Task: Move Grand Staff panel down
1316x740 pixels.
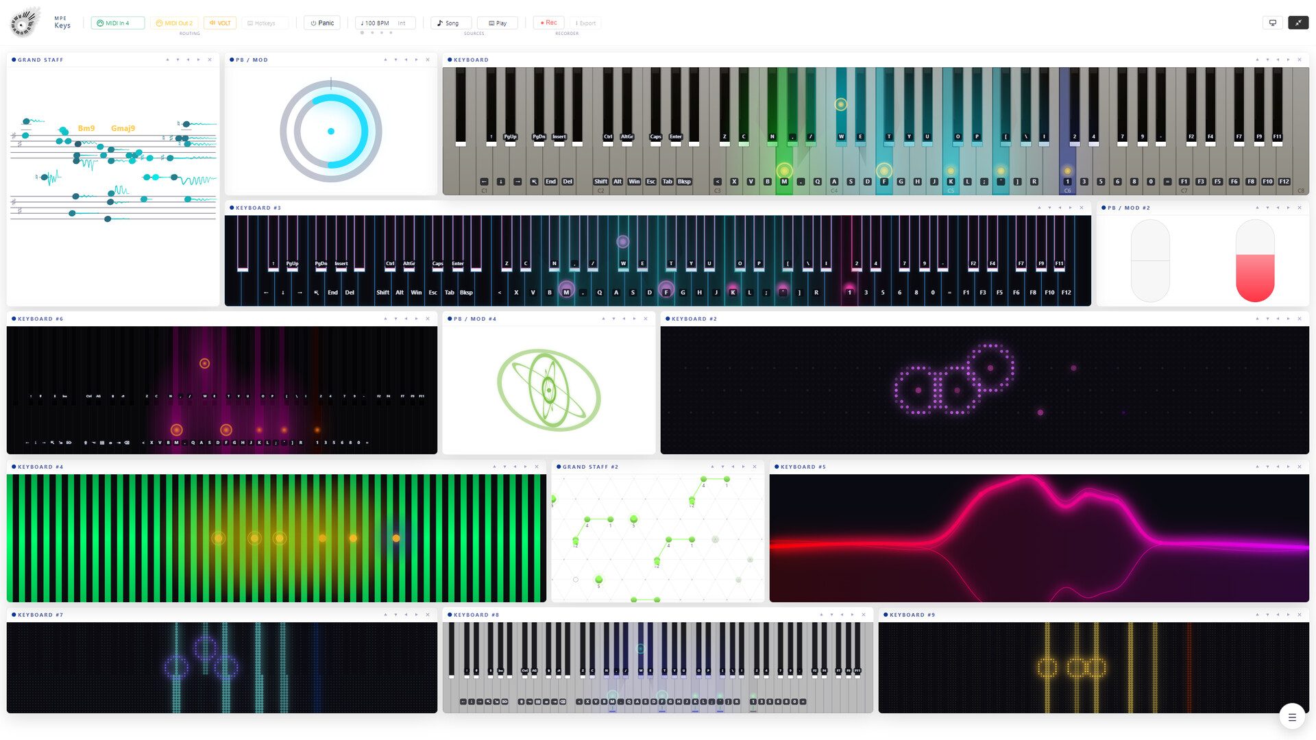Action: click(178, 60)
